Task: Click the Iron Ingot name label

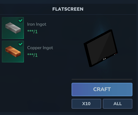Action: pyautogui.click(x=37, y=24)
